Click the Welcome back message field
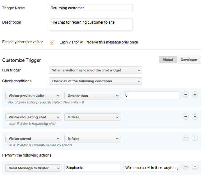 pos(151,168)
